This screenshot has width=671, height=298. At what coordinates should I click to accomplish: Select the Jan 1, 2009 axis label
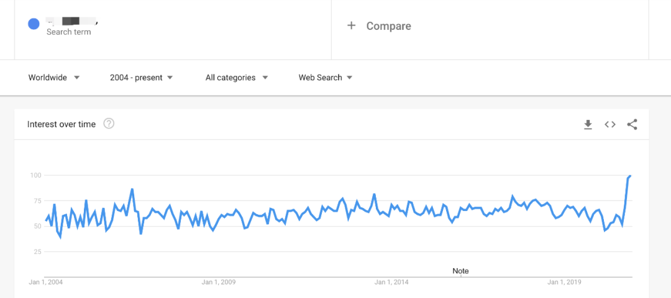(x=219, y=282)
